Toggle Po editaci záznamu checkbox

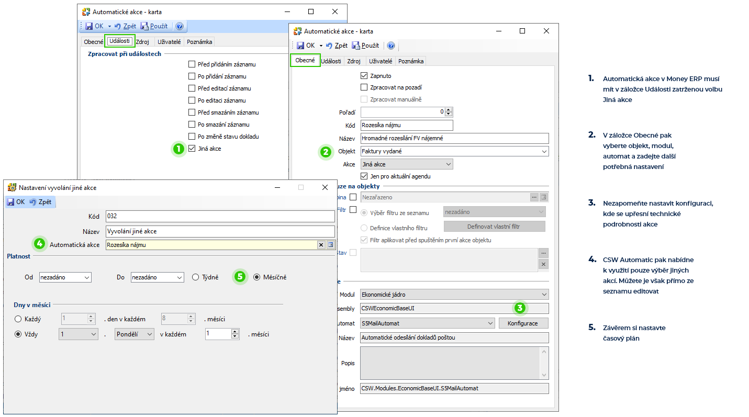click(x=192, y=100)
